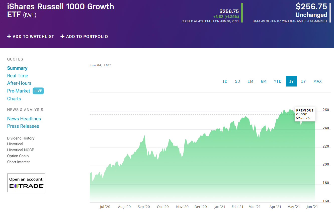Open the Pre-Market quotes link
The height and width of the screenshot is (220, 334).
19,91
